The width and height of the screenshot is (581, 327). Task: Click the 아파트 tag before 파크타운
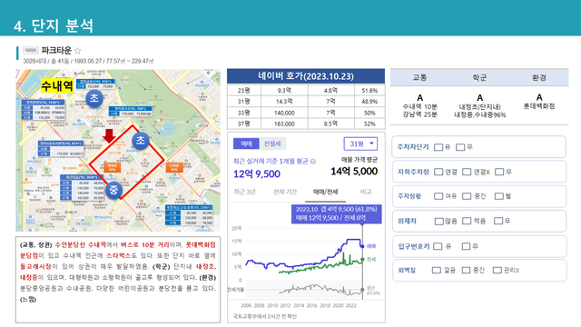point(30,50)
